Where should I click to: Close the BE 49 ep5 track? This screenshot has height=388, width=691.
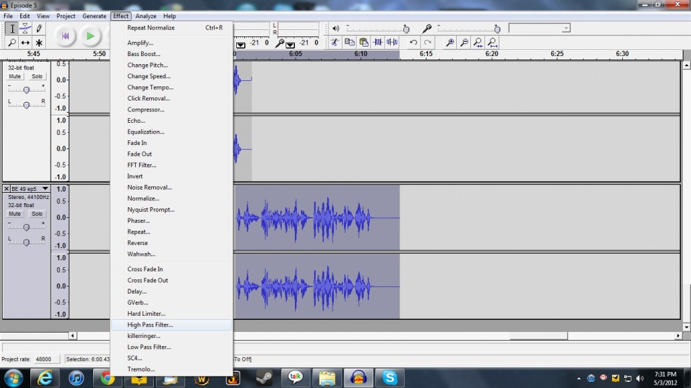[6, 189]
